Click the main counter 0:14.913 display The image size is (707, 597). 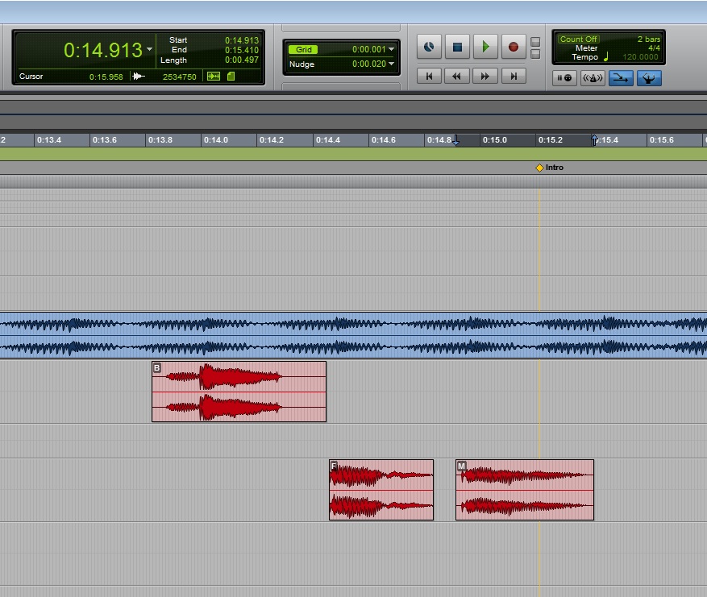tap(103, 50)
